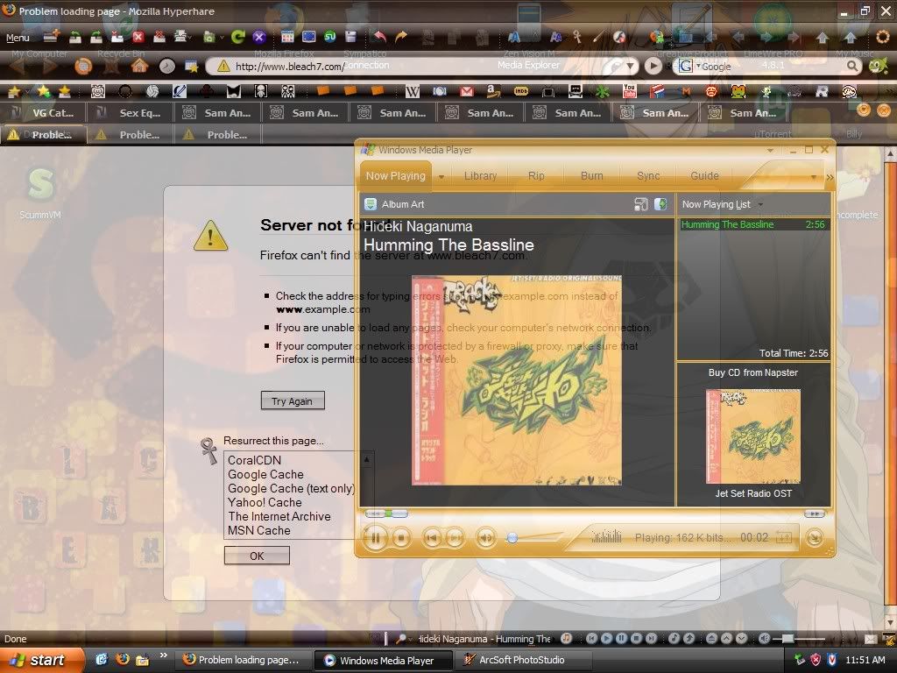
Task: Open the address bar history dropdown
Action: pyautogui.click(x=630, y=67)
